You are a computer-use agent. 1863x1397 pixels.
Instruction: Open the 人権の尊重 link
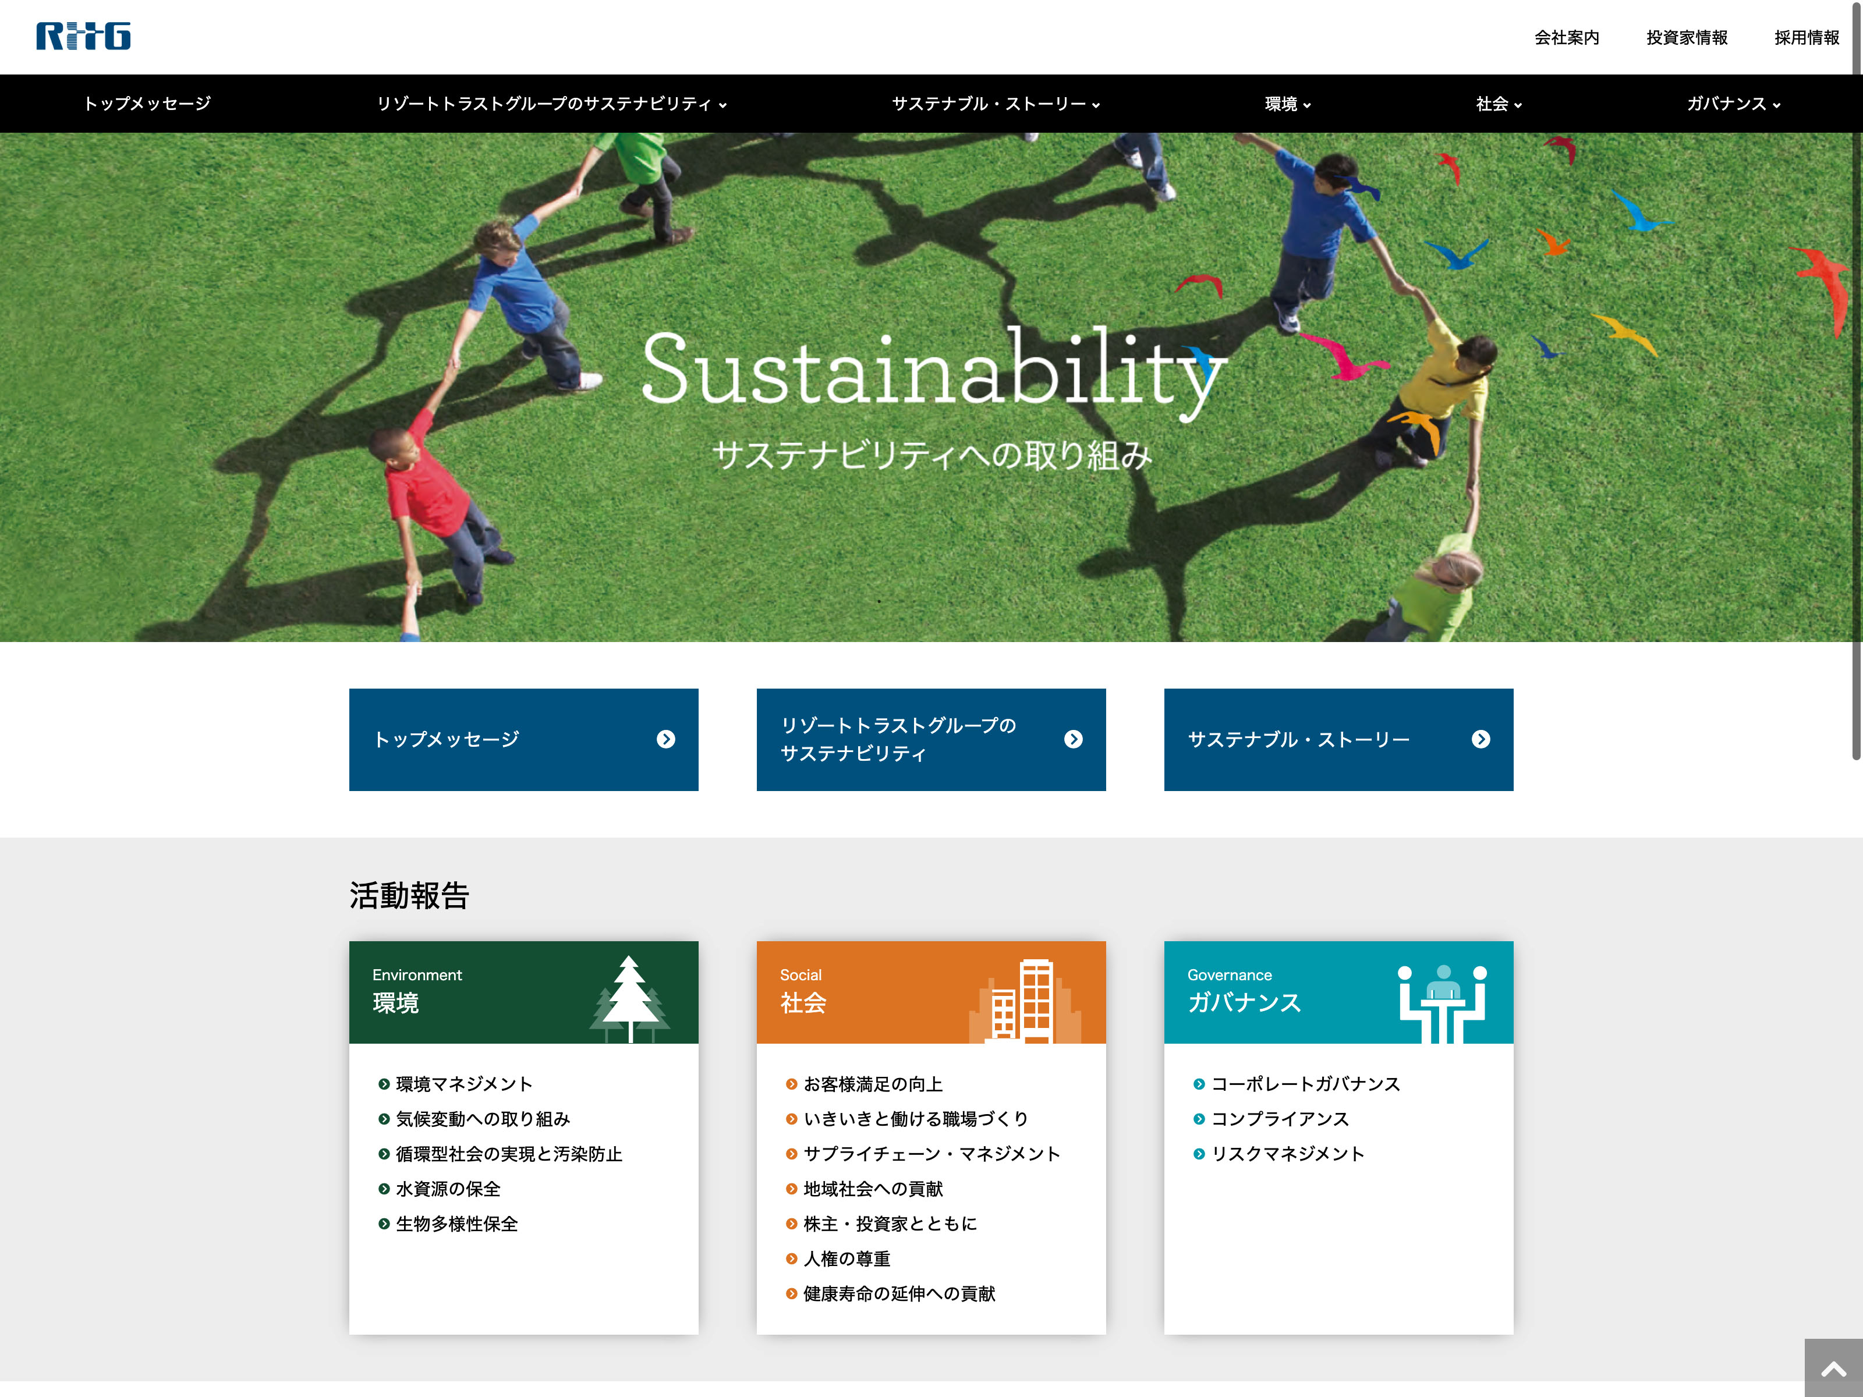coord(847,1258)
